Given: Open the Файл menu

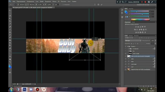Looking at the screenshot, I should (14, 2).
